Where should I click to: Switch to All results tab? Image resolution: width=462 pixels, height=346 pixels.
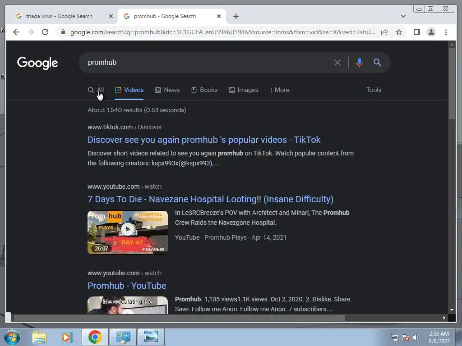click(x=96, y=90)
